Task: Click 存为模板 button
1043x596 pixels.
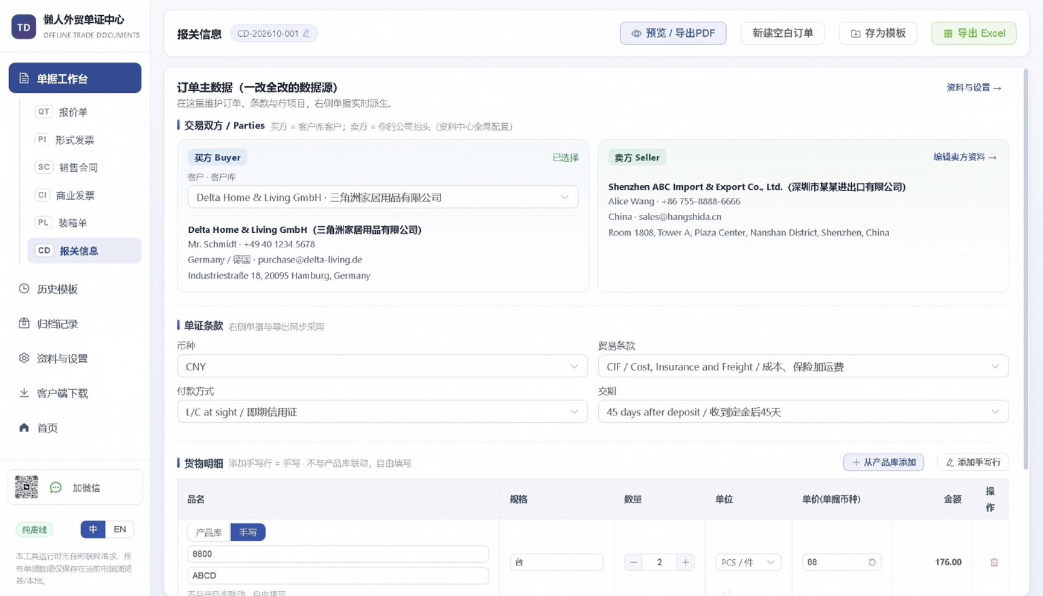Action: coord(878,33)
